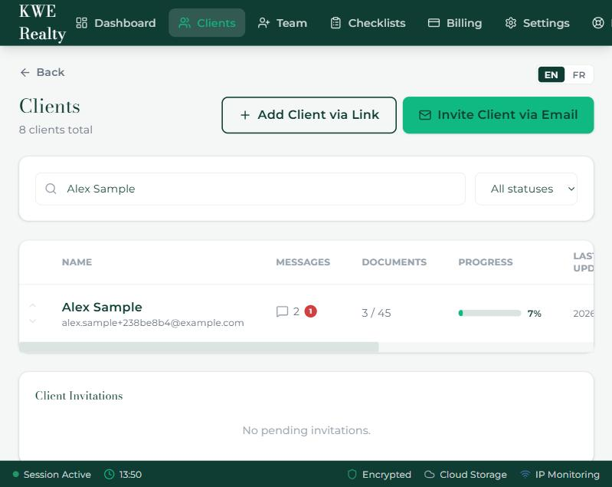Click the No pending invitations text

(306, 430)
